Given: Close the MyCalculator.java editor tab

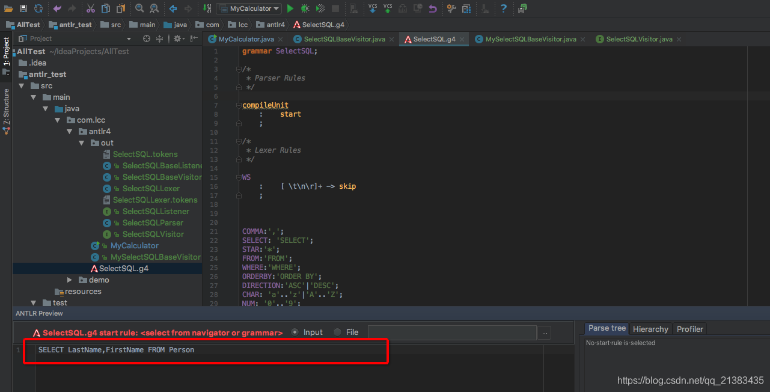Looking at the screenshot, I should pyautogui.click(x=281, y=40).
